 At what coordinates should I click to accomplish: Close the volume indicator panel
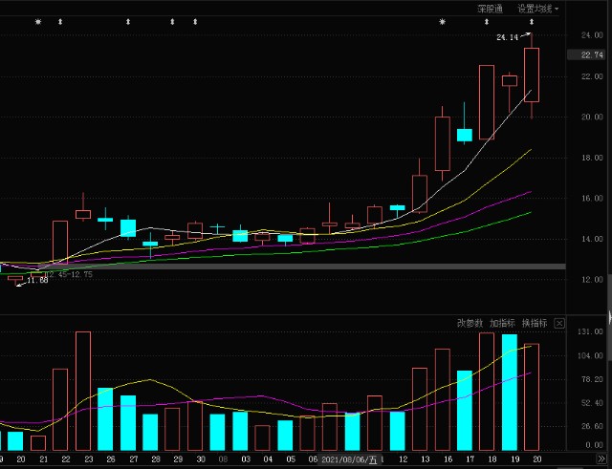click(x=559, y=323)
